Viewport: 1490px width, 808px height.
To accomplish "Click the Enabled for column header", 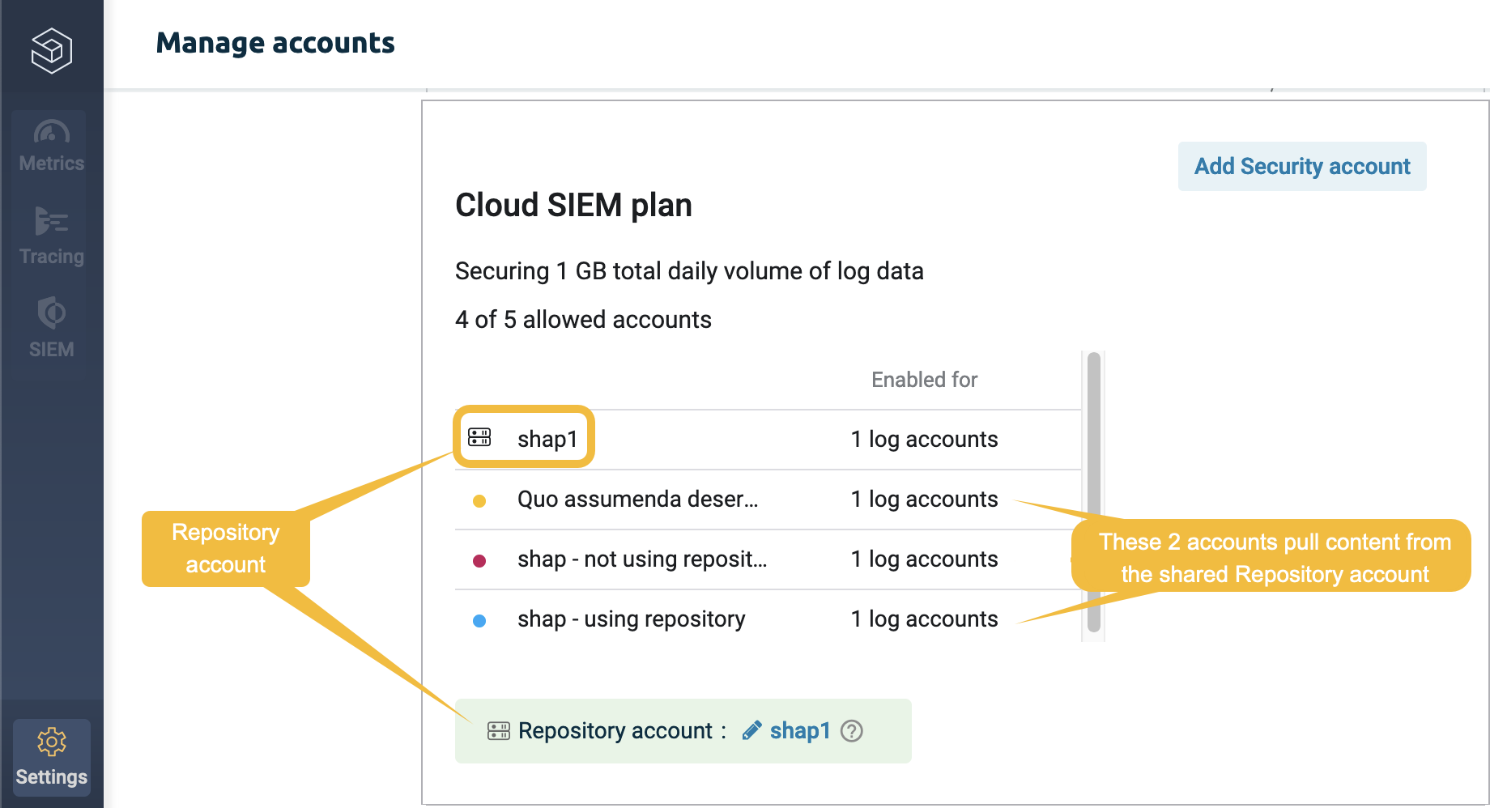I will coord(924,380).
